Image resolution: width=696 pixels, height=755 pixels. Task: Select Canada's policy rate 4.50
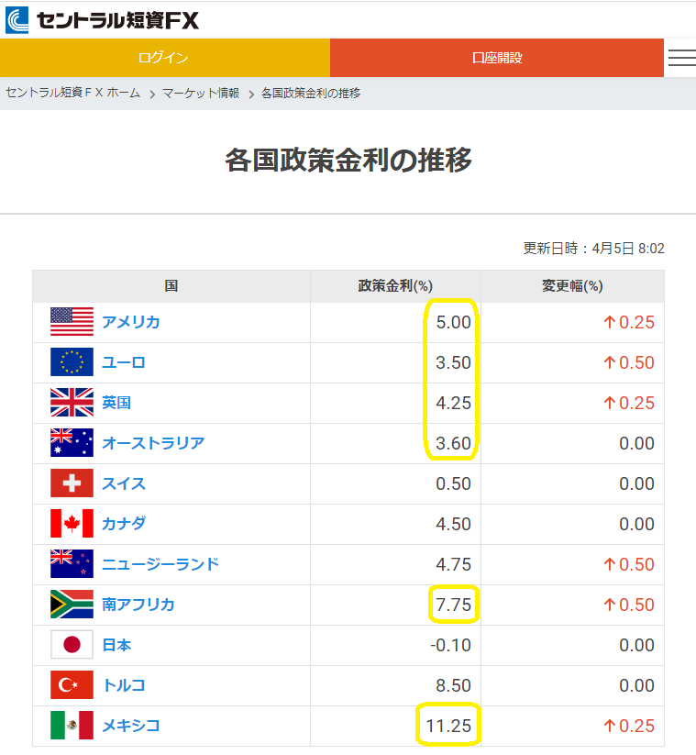(453, 524)
